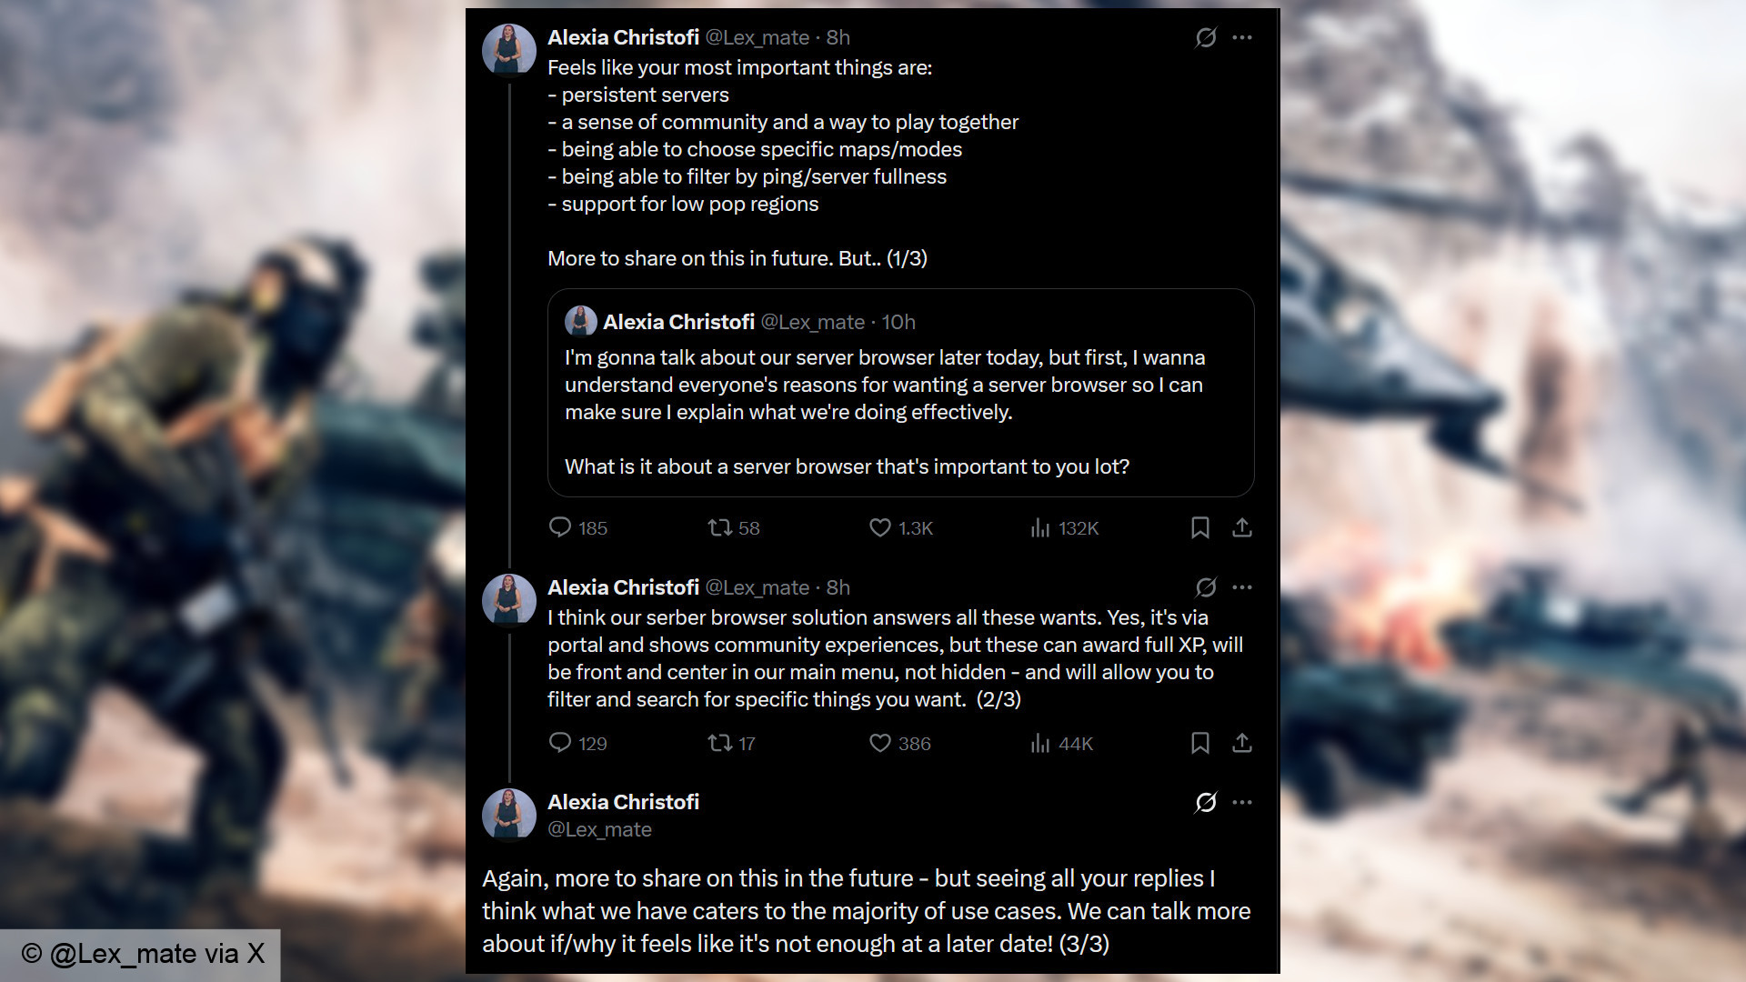Screen dimensions: 1746x982
Task: Click the reply icon on the first tweet
Action: (560, 527)
